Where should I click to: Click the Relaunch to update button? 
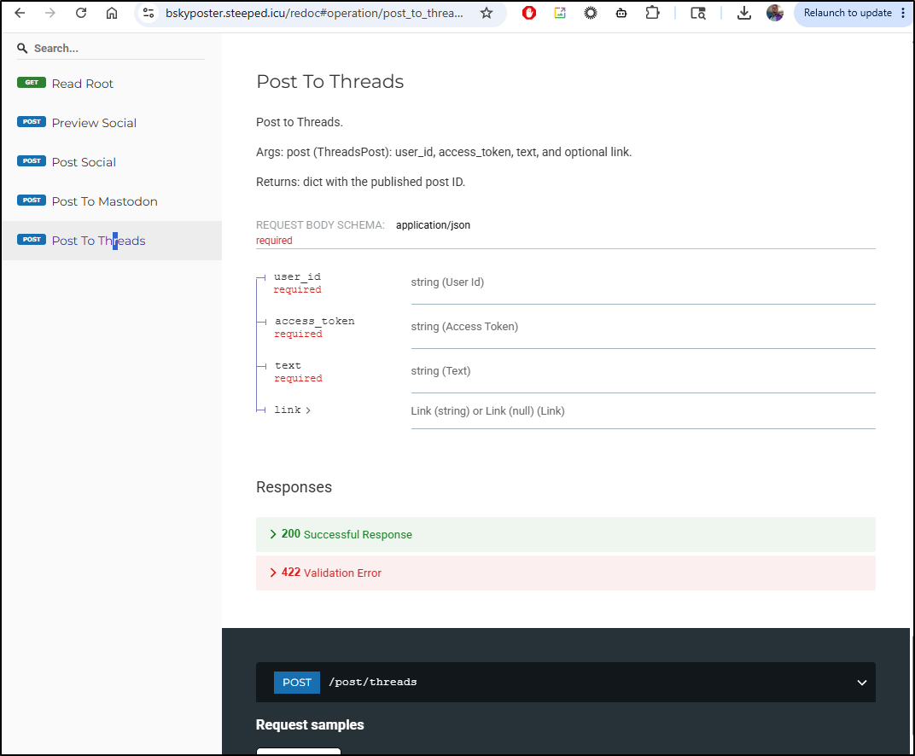pos(848,13)
